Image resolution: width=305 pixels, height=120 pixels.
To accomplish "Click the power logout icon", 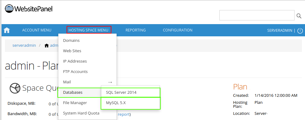I will pos(300,31).
